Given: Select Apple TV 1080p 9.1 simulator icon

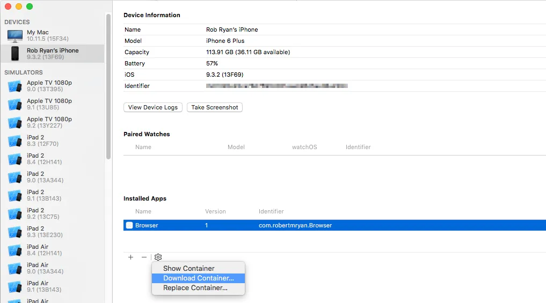Looking at the screenshot, I should pos(15,104).
